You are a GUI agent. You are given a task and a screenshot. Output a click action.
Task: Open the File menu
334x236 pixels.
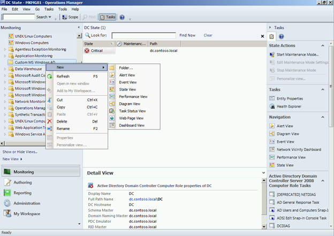tap(4, 9)
